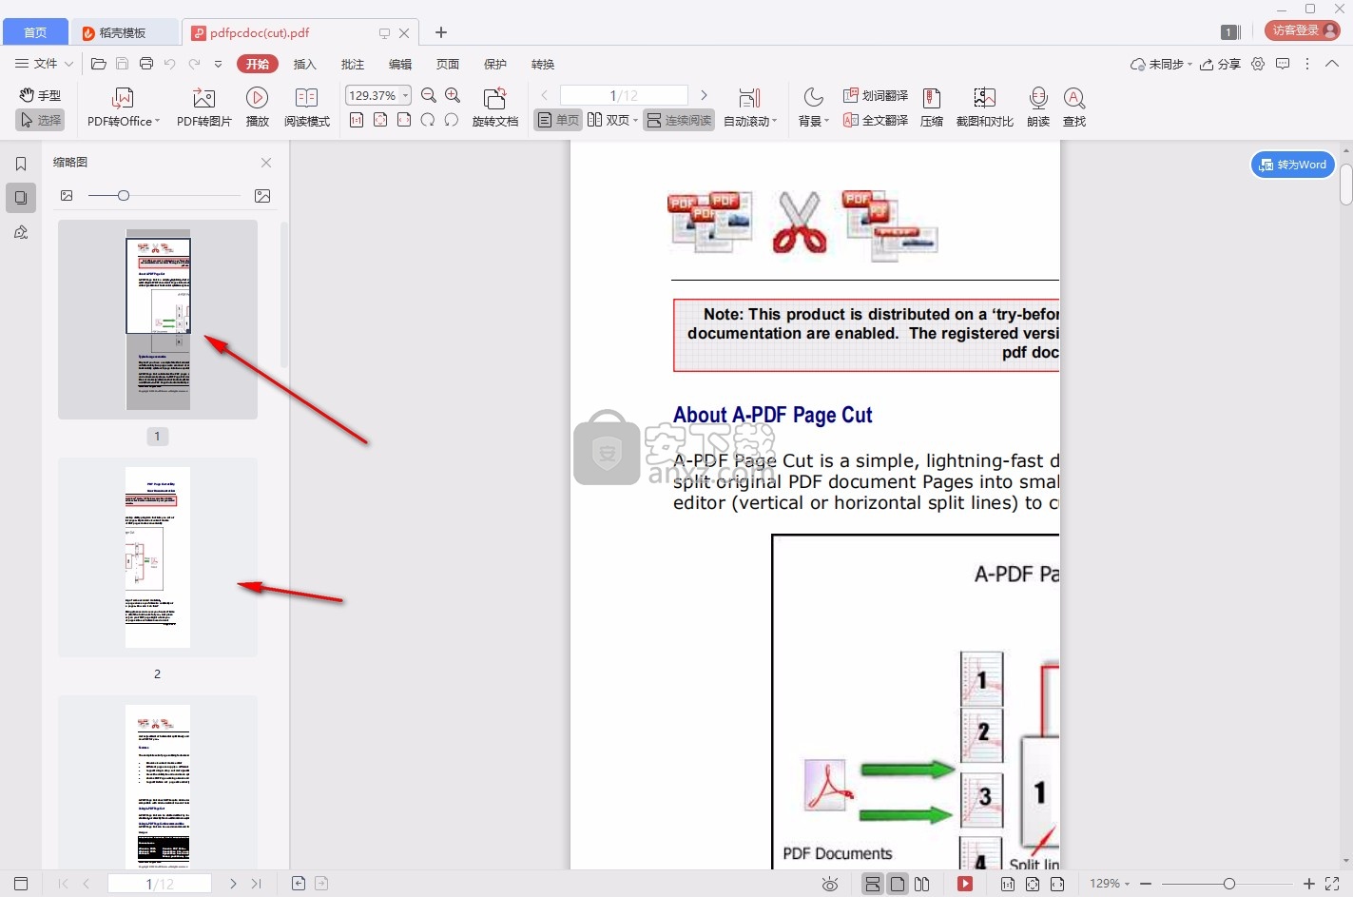Viewport: 1353px width, 897px height.
Task: Set actual size (1:1) in the ribbon
Action: (x=357, y=120)
